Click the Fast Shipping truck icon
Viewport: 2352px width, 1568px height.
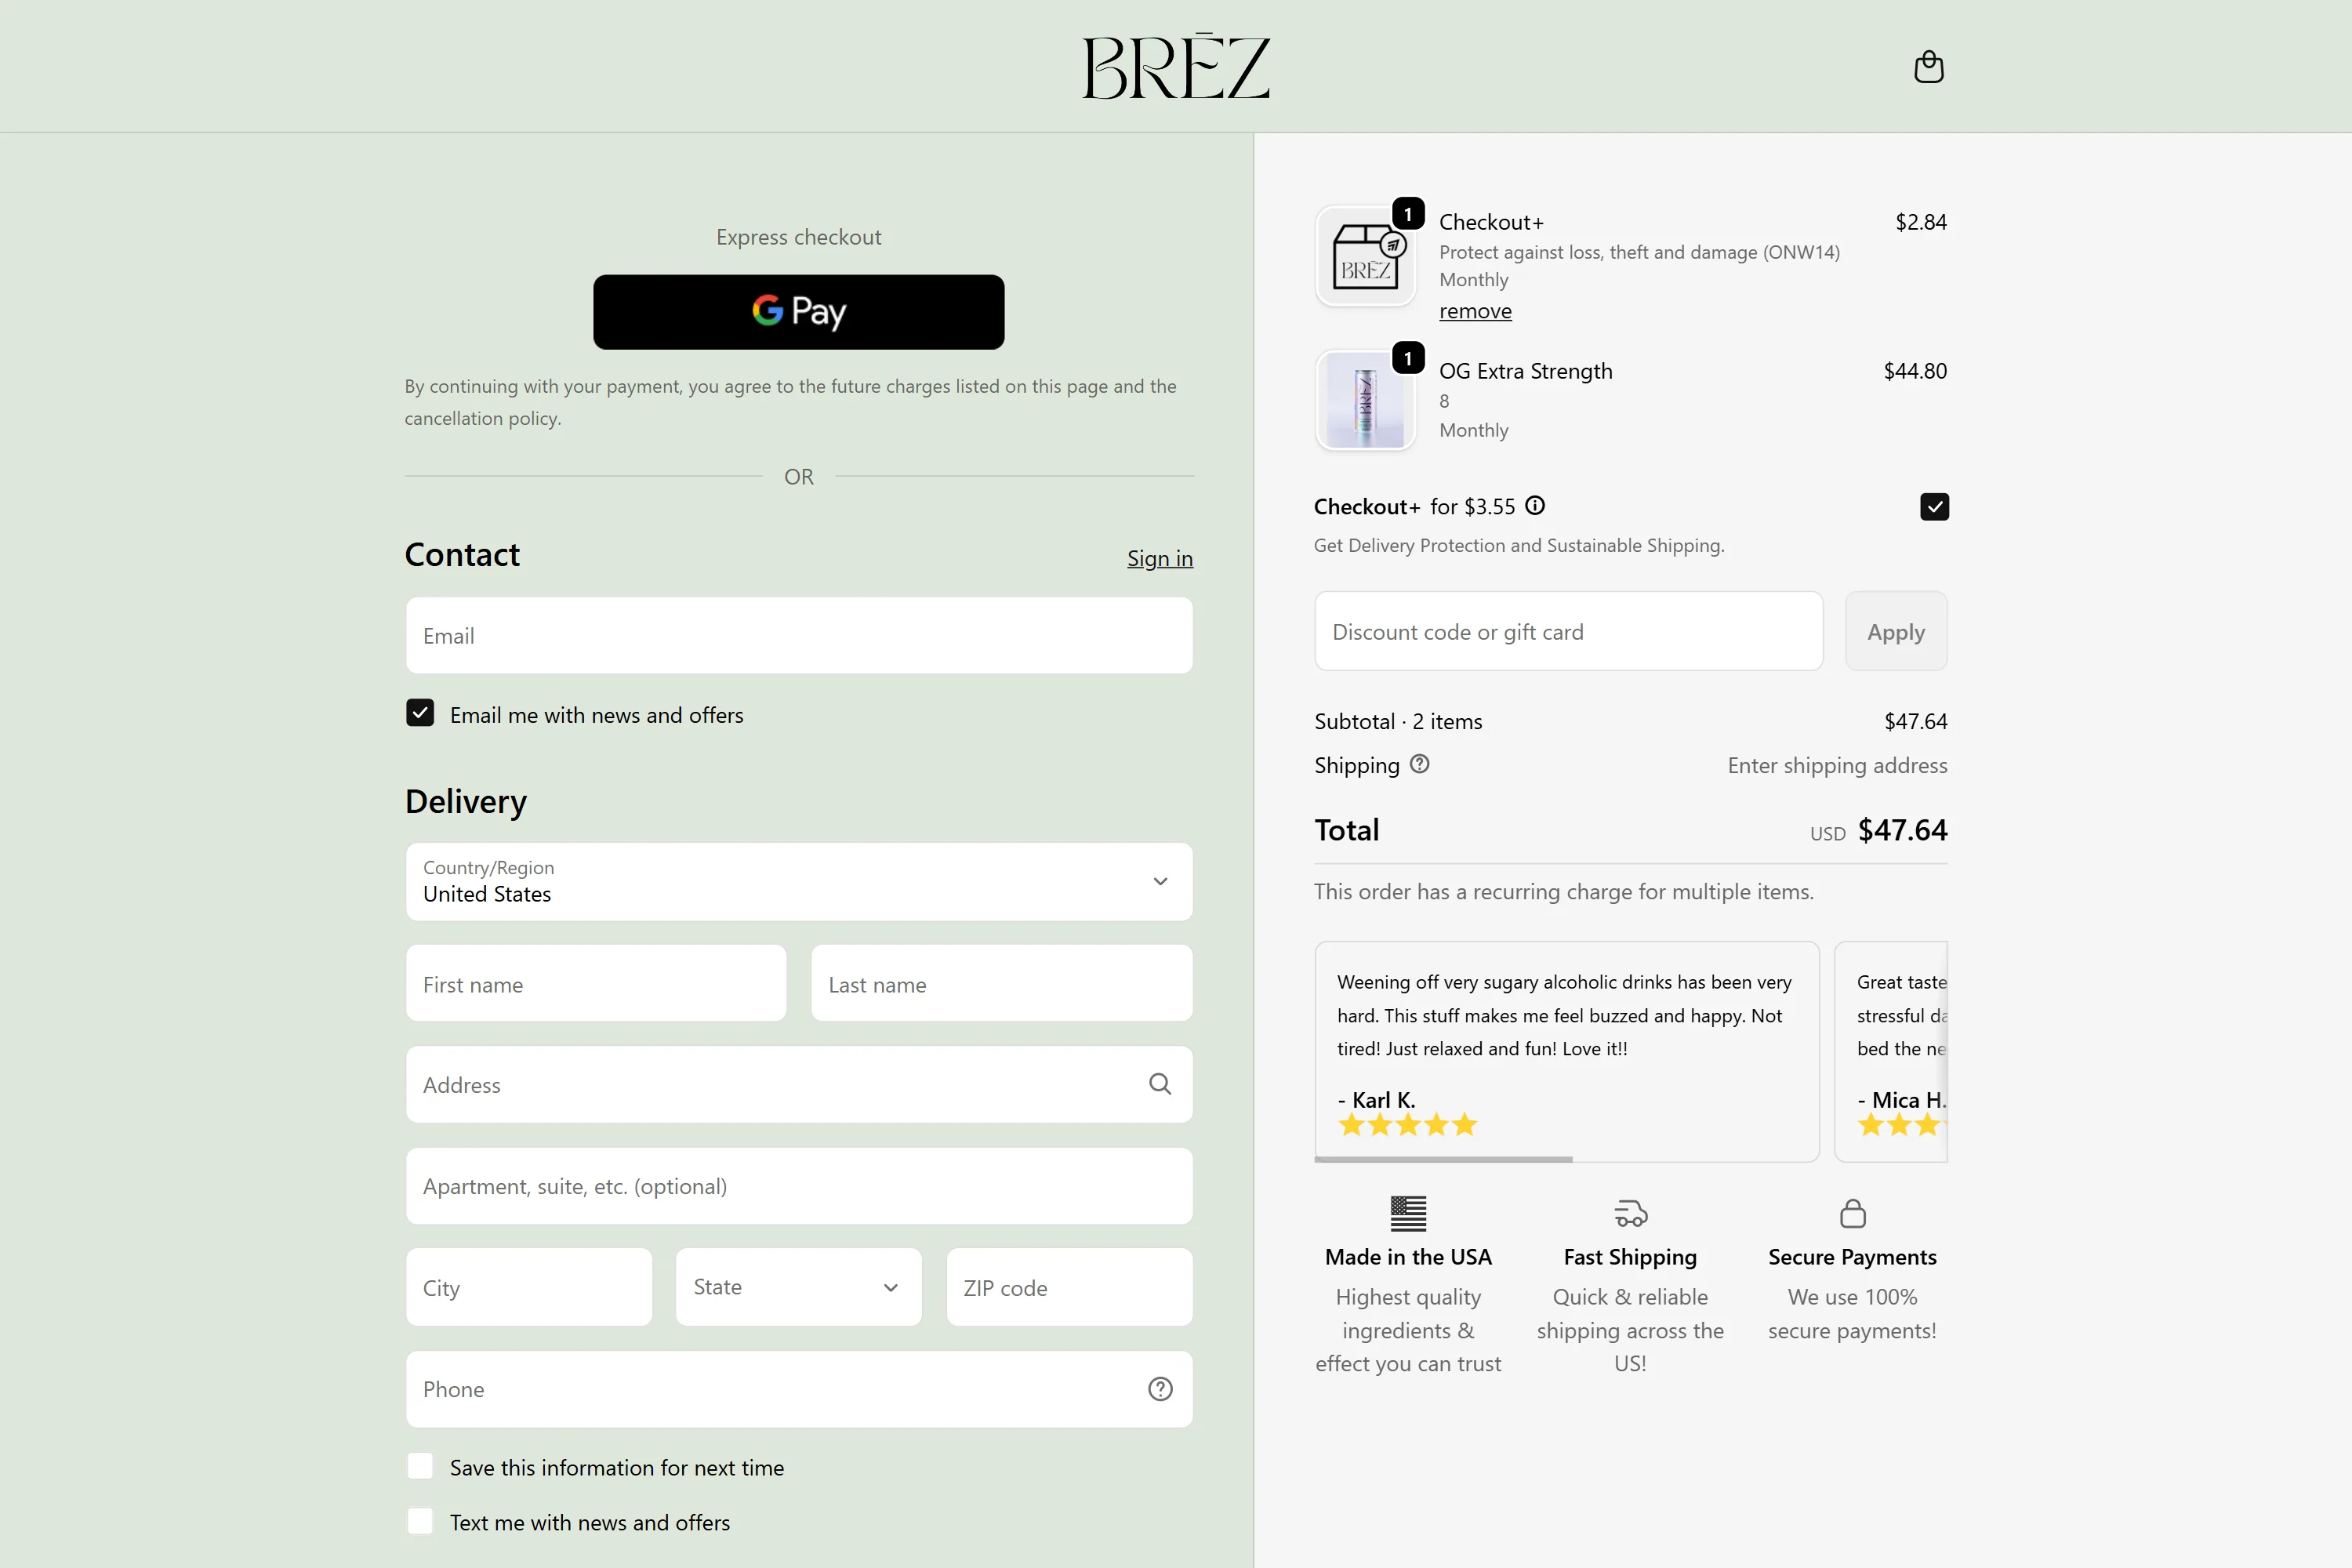(x=1630, y=1214)
